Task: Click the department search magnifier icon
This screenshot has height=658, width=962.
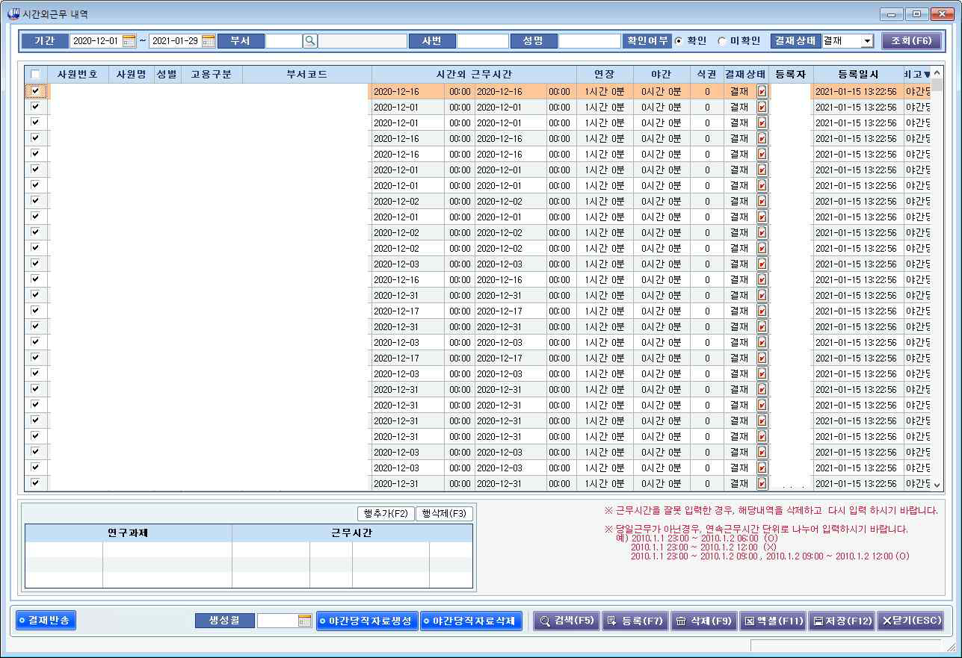Action: click(x=310, y=41)
